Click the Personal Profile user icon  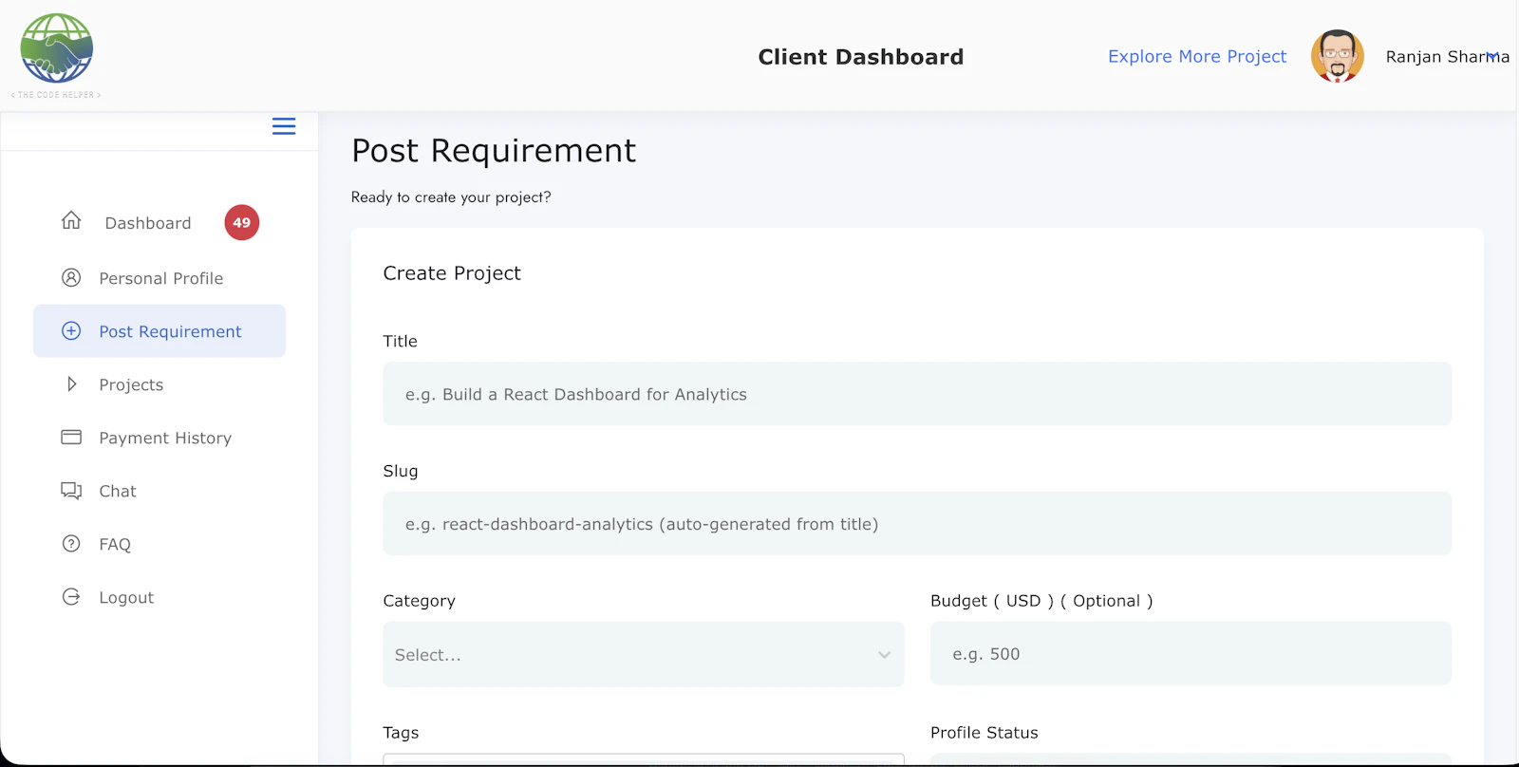(71, 277)
